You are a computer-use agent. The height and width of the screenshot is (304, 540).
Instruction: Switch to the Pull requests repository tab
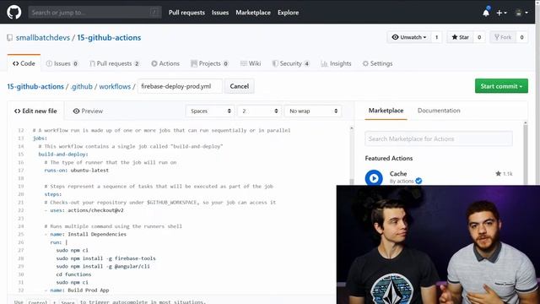[115, 63]
